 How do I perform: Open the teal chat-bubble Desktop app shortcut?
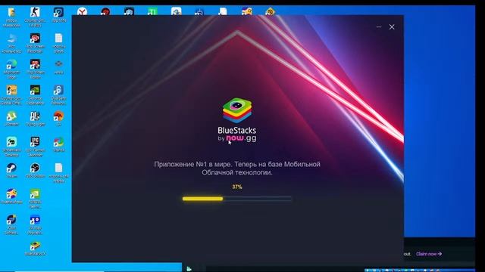[x=12, y=142]
